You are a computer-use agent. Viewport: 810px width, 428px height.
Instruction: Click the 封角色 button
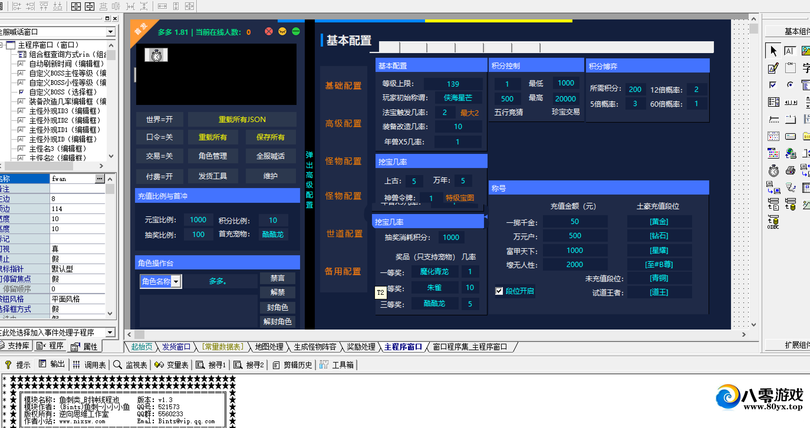pos(278,307)
